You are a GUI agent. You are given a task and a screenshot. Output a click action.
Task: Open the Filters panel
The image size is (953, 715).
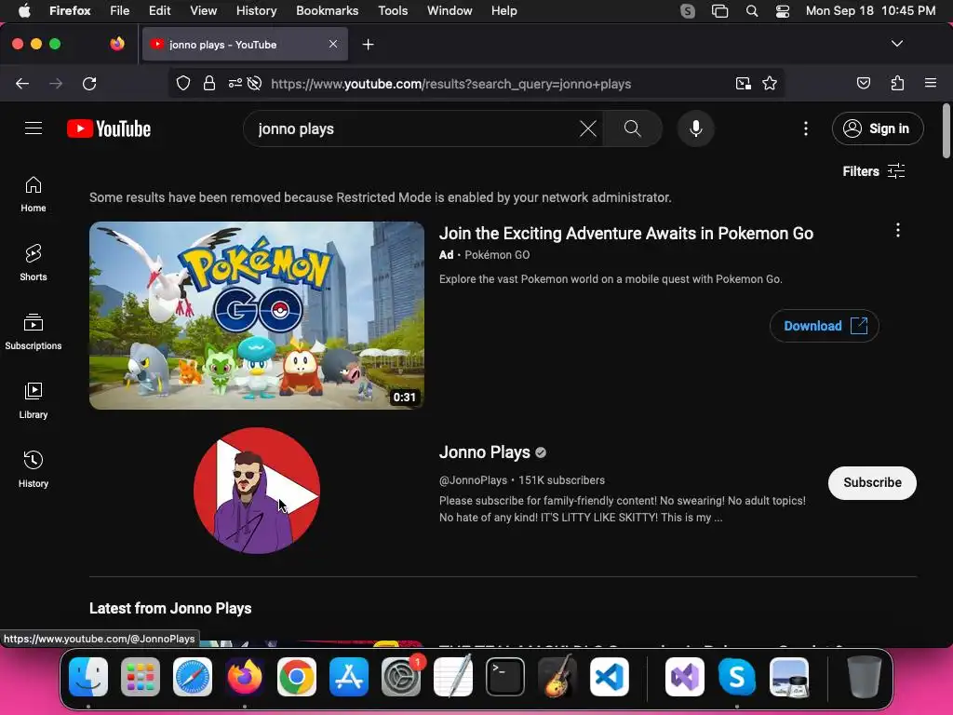click(873, 171)
